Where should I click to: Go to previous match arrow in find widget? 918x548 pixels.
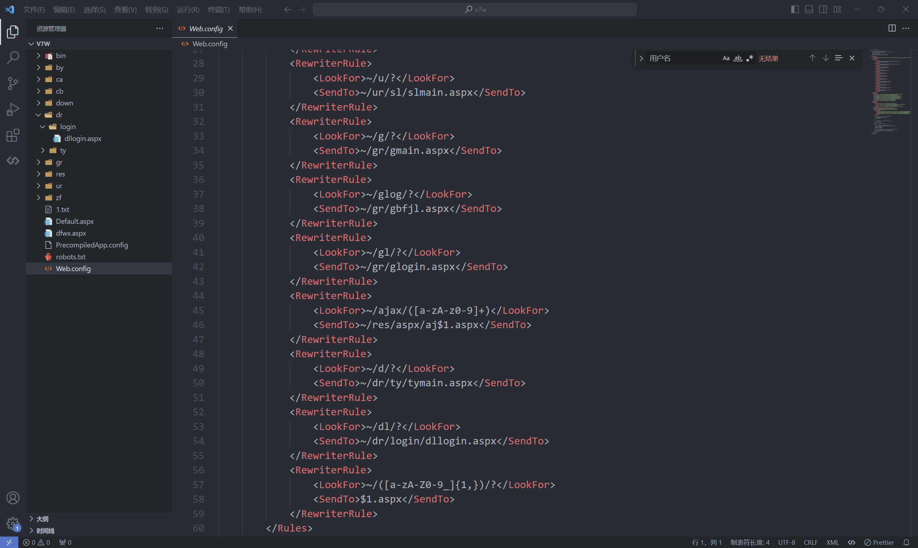click(812, 58)
